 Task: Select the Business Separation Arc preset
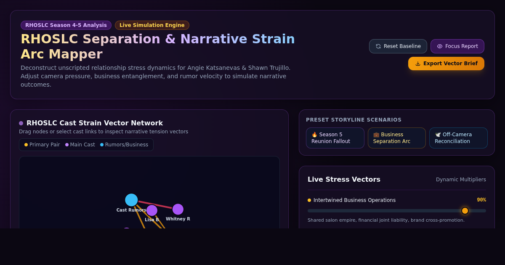coord(397,138)
